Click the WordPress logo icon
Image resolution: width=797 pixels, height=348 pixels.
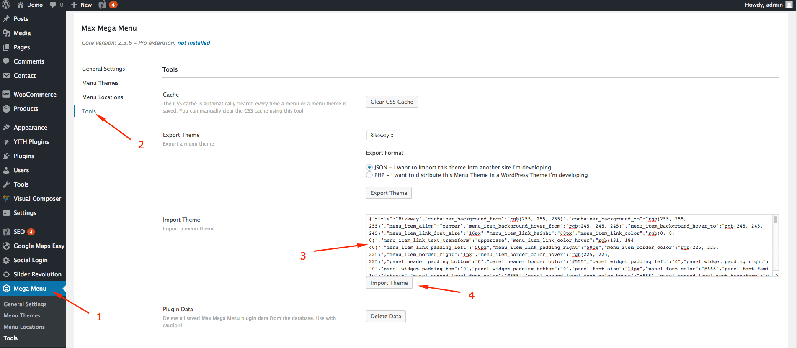[6, 5]
